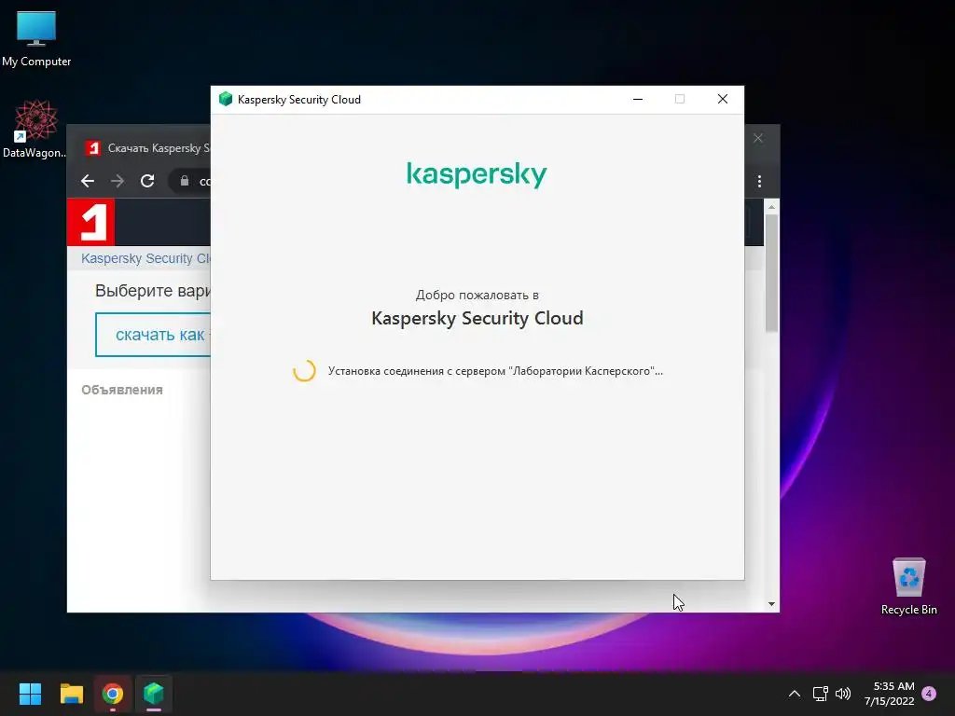Select the Скачать Kaspersky browser tab
This screenshot has height=716, width=955.
[x=146, y=148]
